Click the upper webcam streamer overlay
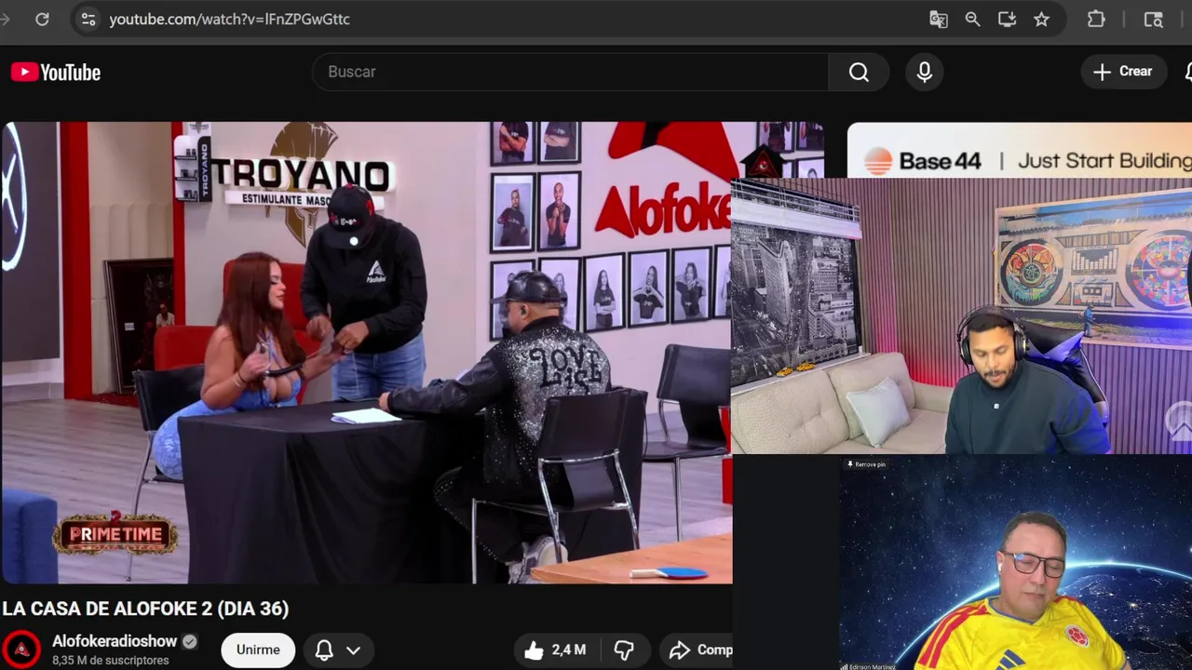Image resolution: width=1192 pixels, height=670 pixels. tap(961, 316)
